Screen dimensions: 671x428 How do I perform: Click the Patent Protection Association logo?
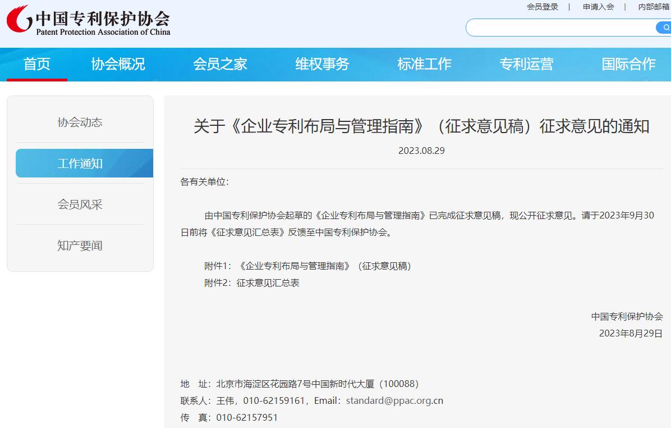click(88, 21)
